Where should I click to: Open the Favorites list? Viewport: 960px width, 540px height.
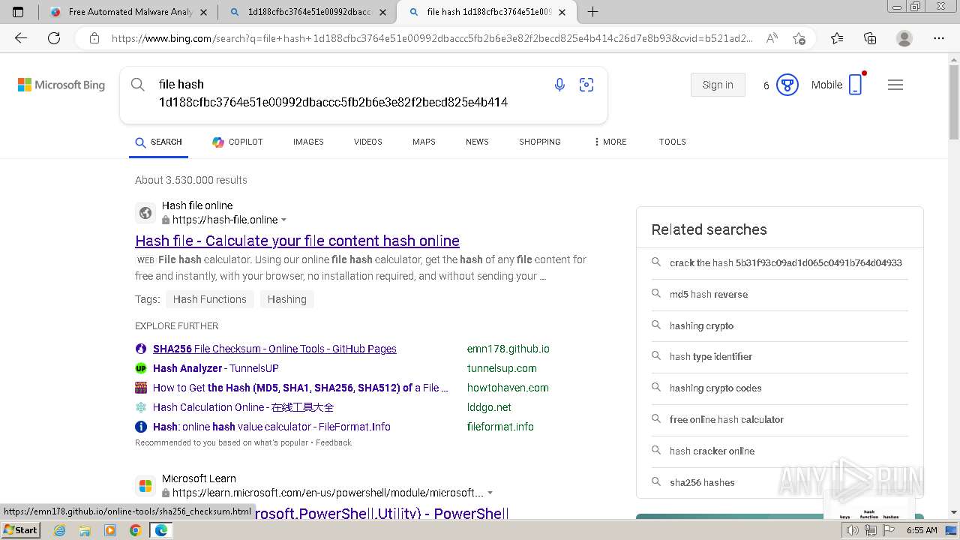[837, 38]
